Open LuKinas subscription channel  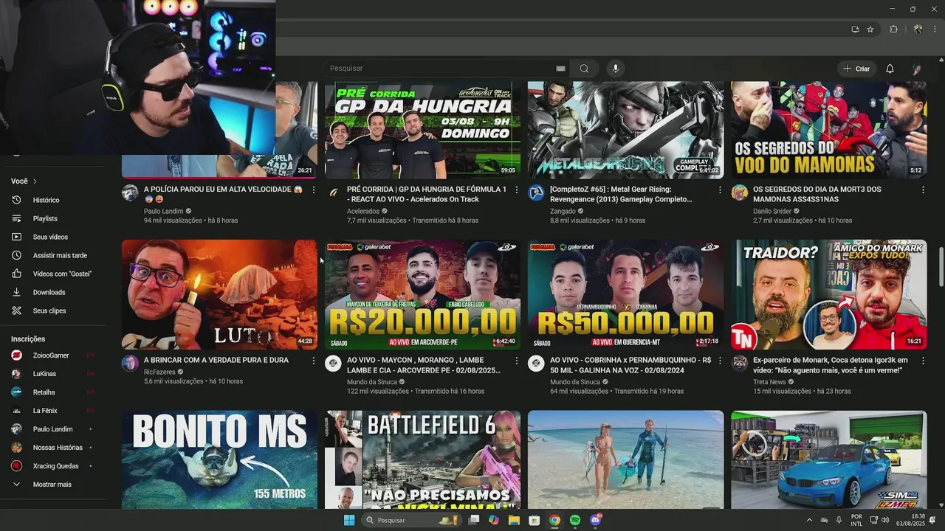point(53,374)
